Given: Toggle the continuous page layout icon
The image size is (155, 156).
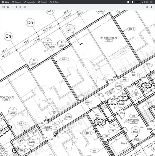Looking at the screenshot, I should pos(25,7).
